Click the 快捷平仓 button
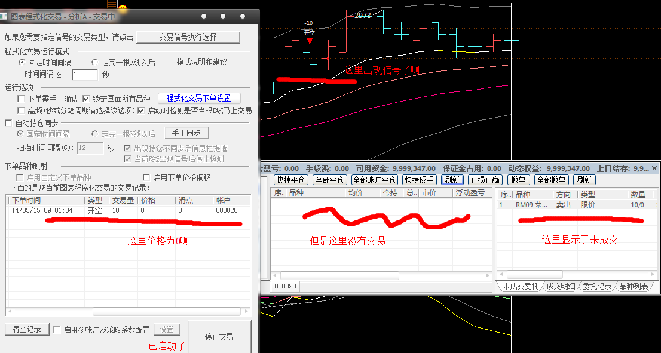Viewport: 661px width, 353px height. tap(290, 180)
